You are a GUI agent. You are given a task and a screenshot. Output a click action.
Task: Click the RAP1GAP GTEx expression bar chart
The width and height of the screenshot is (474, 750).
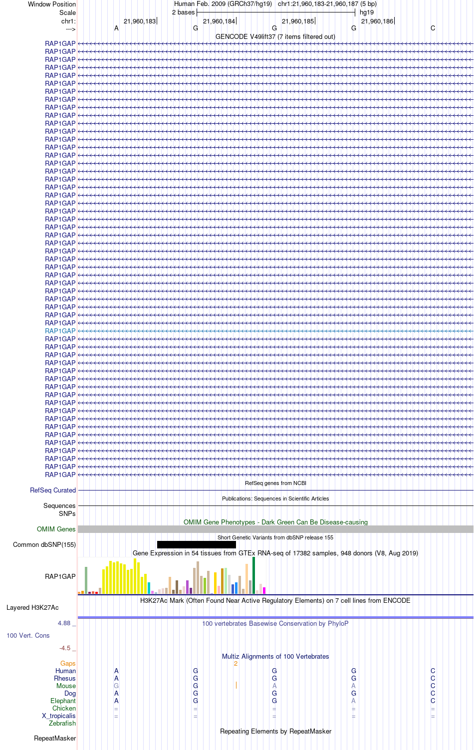[172, 575]
